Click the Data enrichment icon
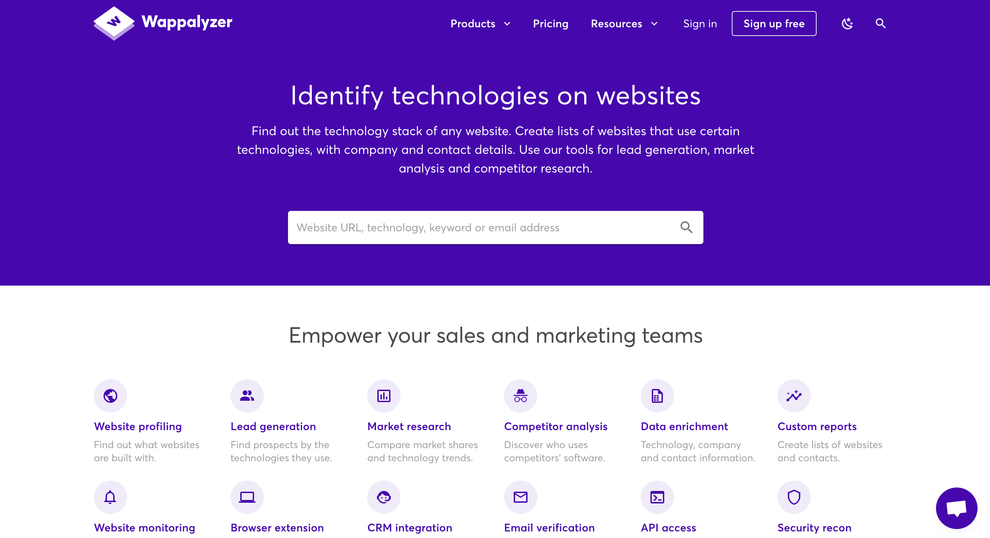 point(656,396)
